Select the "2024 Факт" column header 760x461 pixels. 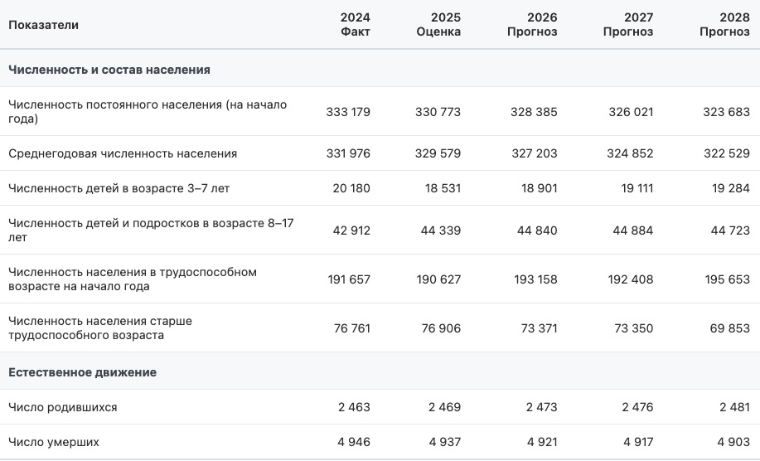(x=355, y=25)
